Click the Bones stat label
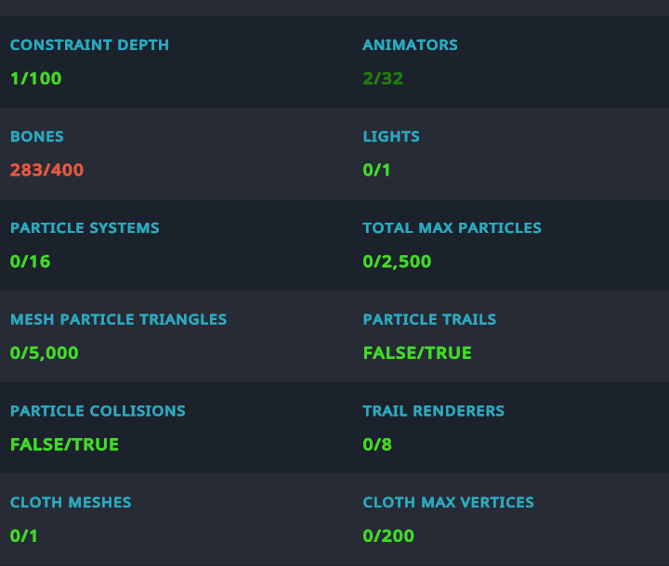 point(37,136)
